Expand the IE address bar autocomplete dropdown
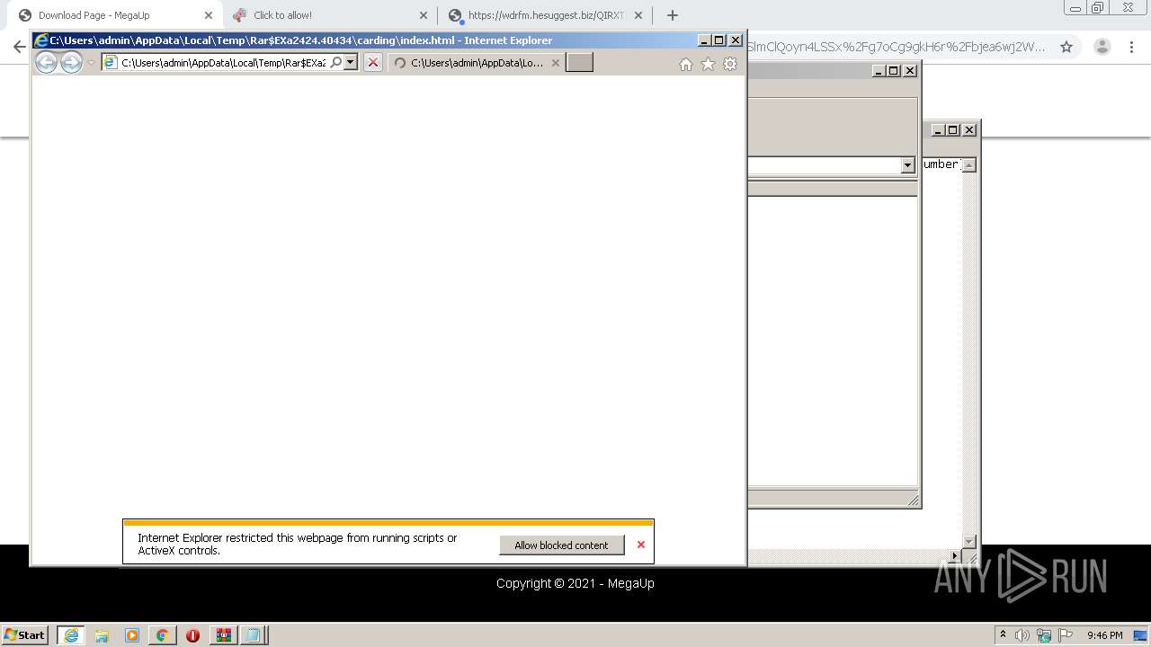Viewport: 1151px width, 647px height. [351, 62]
